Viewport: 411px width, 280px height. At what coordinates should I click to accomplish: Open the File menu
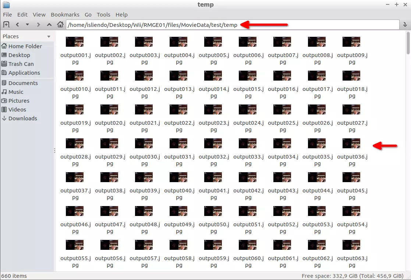7,15
